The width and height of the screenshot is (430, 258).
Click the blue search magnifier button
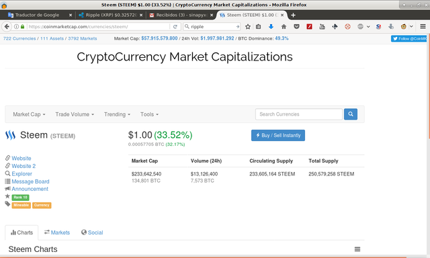tap(351, 114)
